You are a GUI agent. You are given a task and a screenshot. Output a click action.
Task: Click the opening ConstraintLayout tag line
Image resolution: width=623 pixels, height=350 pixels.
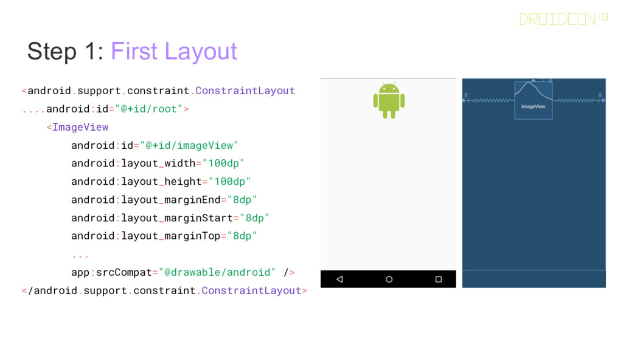coord(158,91)
